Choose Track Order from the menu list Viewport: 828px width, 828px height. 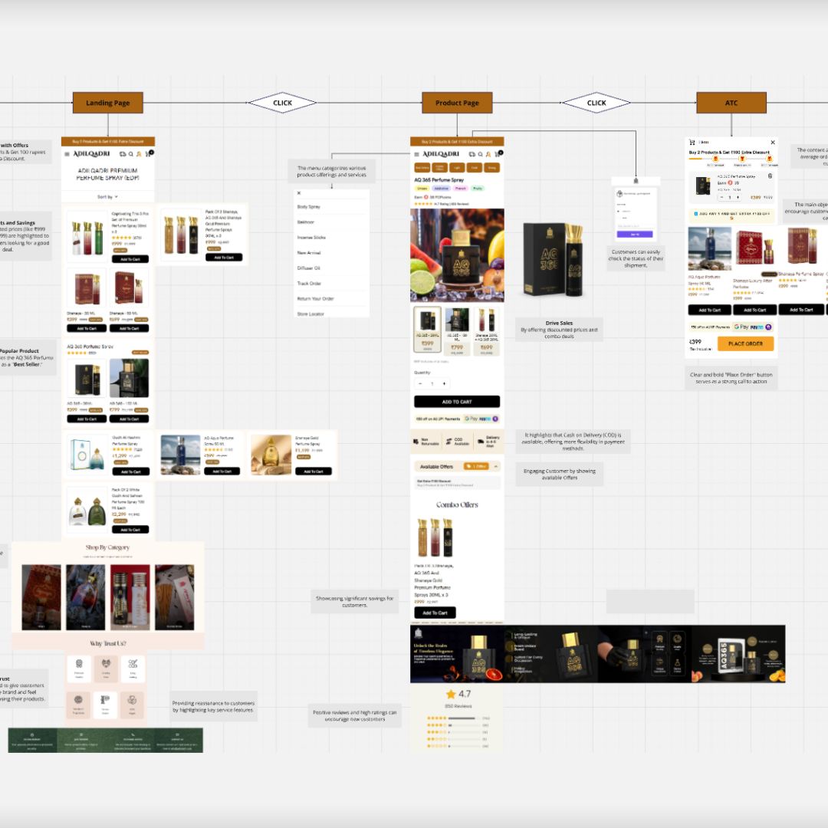click(x=309, y=284)
